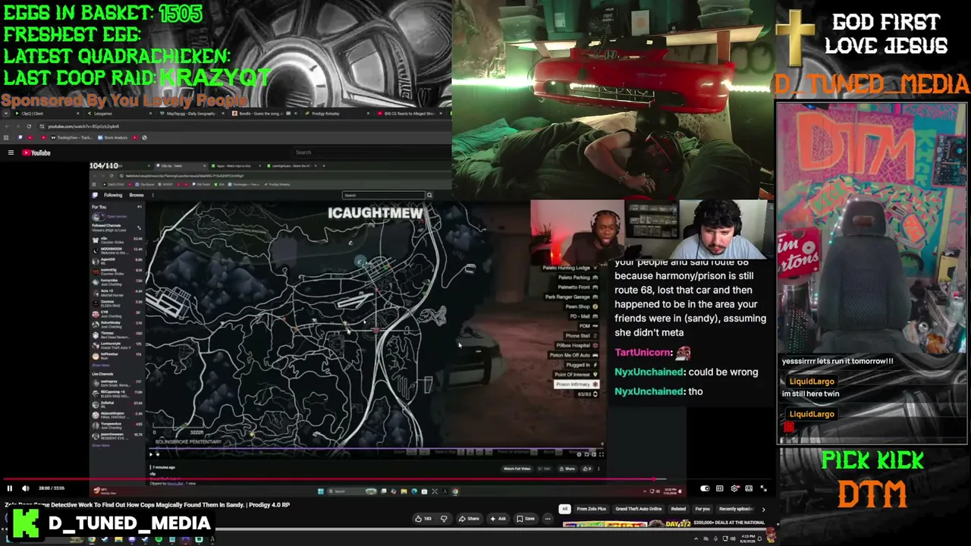Open the tab search dropdown in browser
The image size is (971, 546).
click(x=7, y=114)
